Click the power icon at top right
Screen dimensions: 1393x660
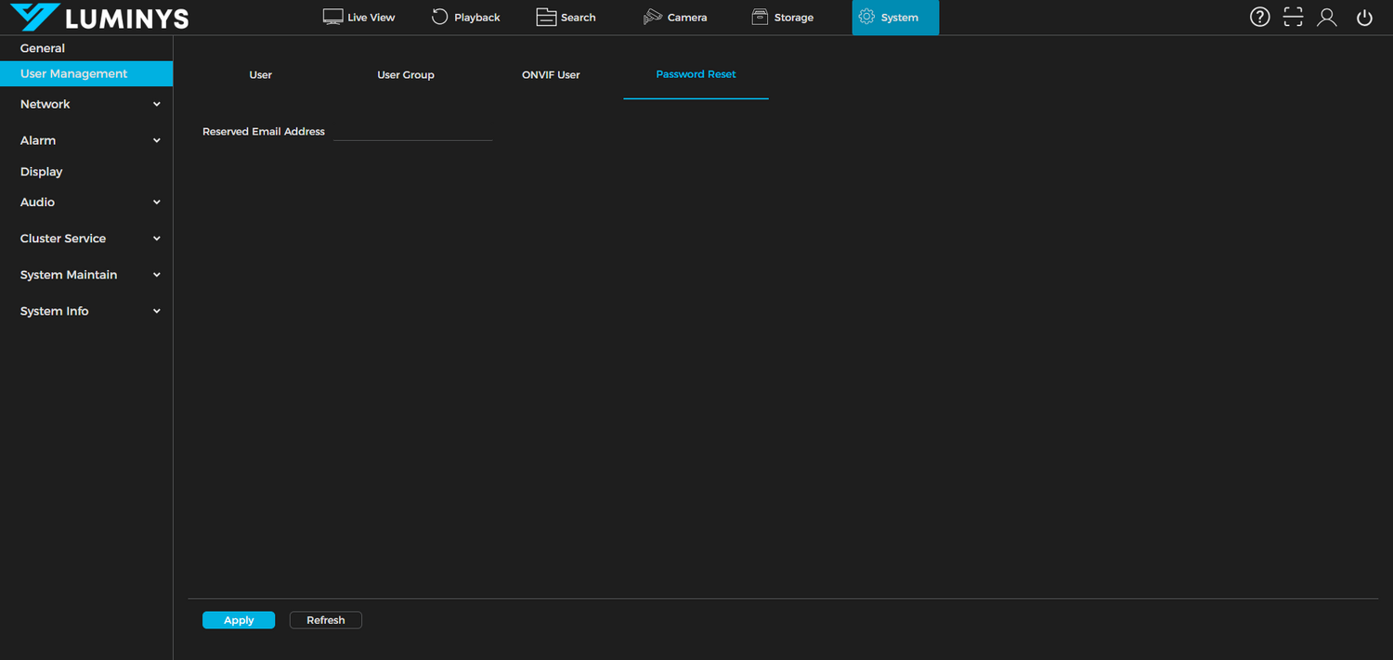coord(1363,17)
